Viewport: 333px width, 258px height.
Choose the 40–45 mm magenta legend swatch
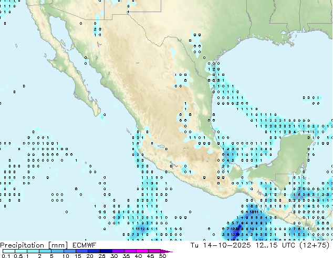(x=142, y=251)
